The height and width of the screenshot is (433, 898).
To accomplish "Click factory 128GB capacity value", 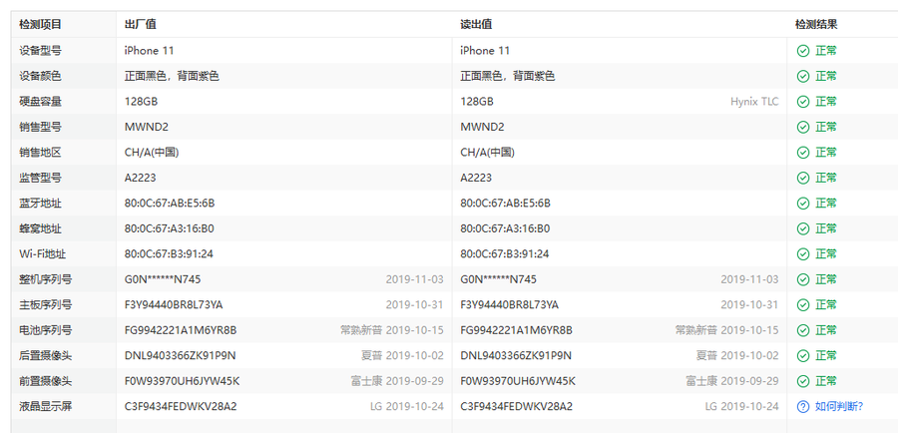I will click(141, 102).
